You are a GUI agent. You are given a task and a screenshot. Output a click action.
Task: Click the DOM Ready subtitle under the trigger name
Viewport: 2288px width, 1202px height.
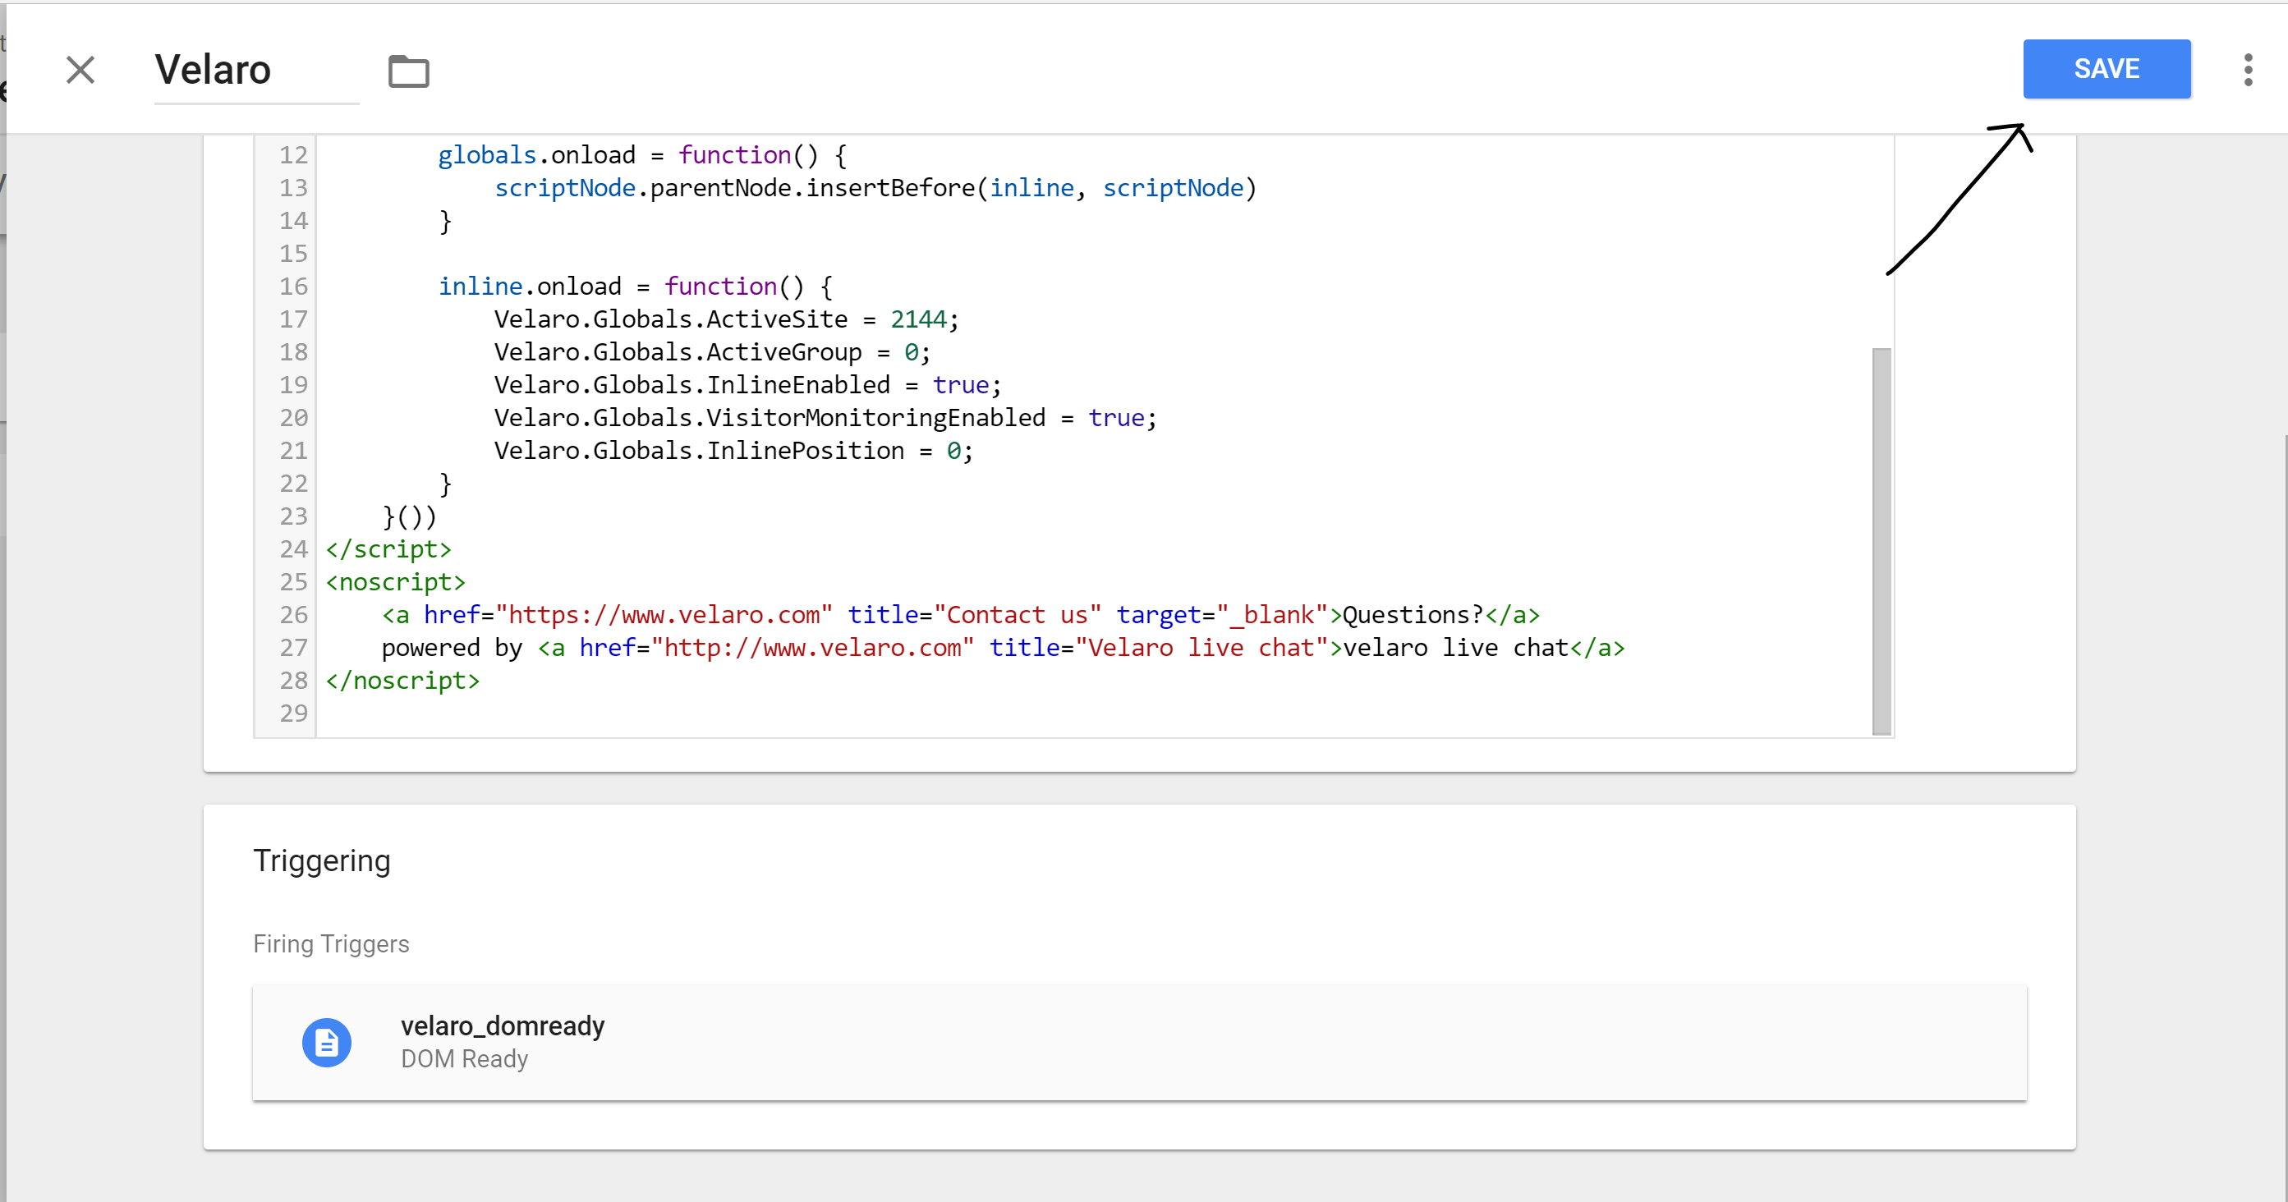464,1059
